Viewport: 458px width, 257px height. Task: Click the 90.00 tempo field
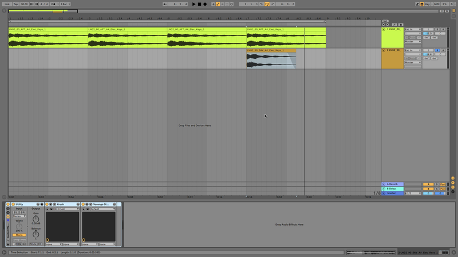click(24, 4)
